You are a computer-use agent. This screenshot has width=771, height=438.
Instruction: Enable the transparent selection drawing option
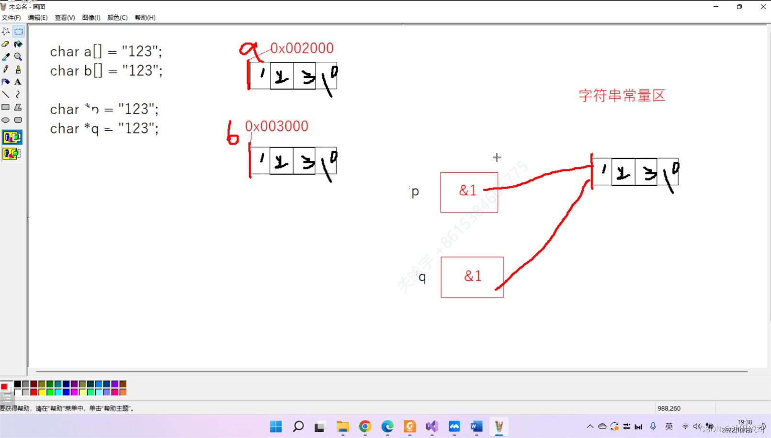[x=12, y=154]
